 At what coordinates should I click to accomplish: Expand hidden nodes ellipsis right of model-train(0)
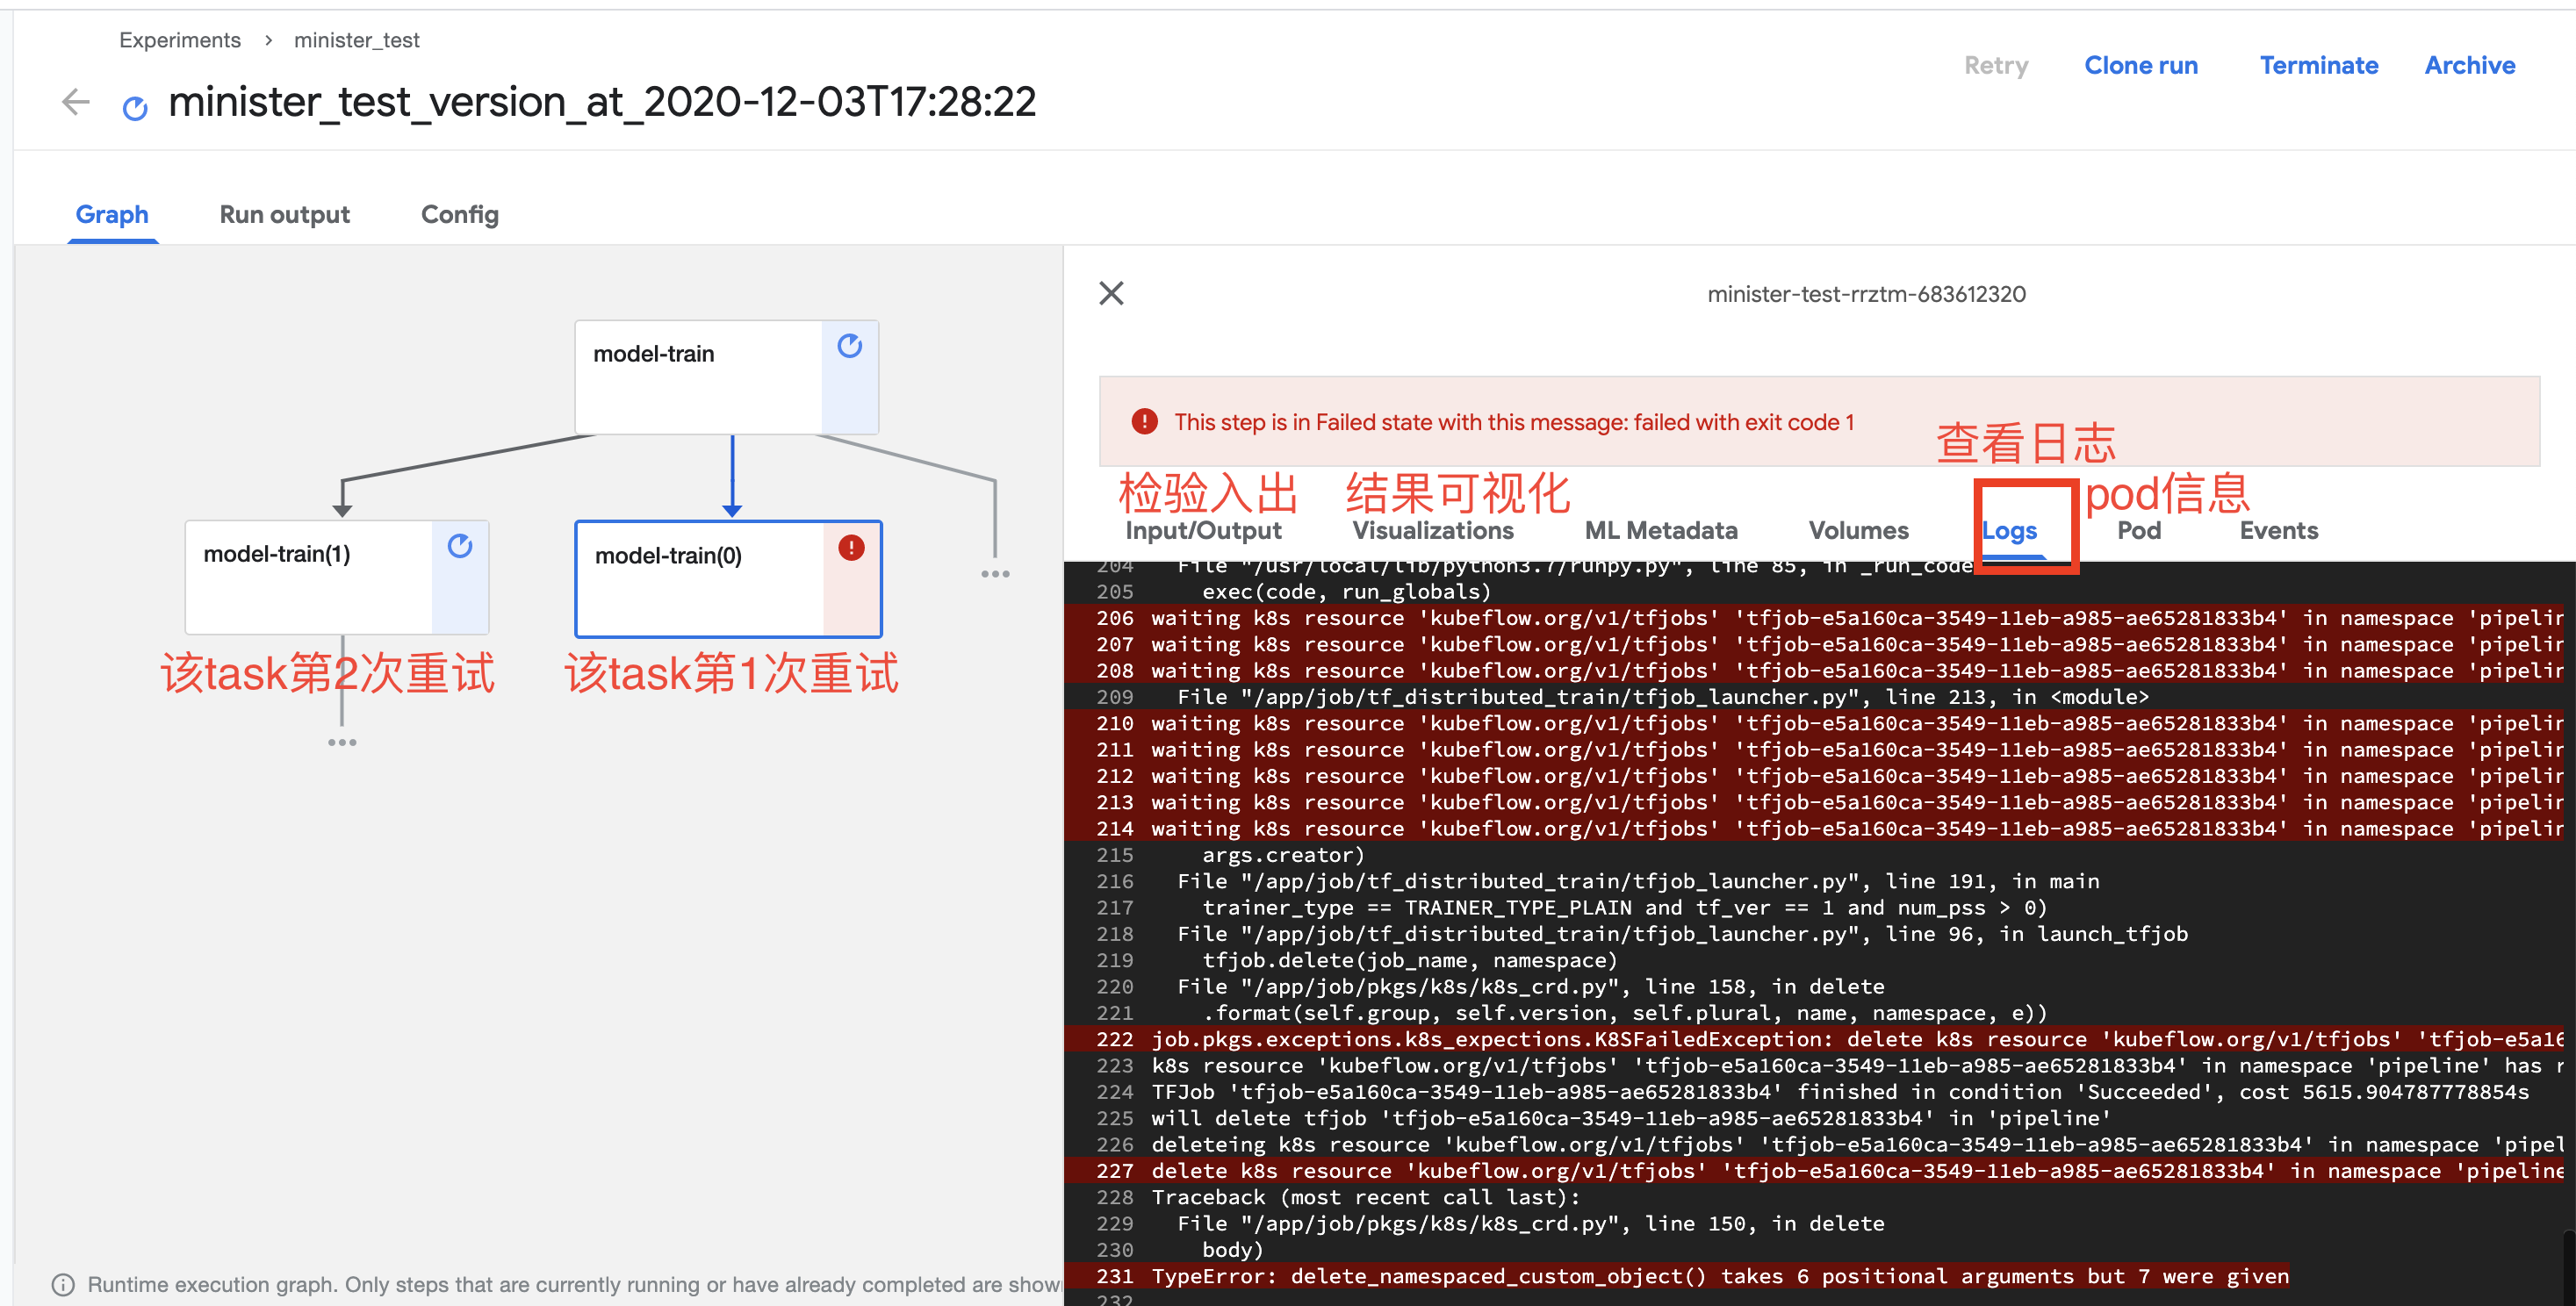pos(995,574)
